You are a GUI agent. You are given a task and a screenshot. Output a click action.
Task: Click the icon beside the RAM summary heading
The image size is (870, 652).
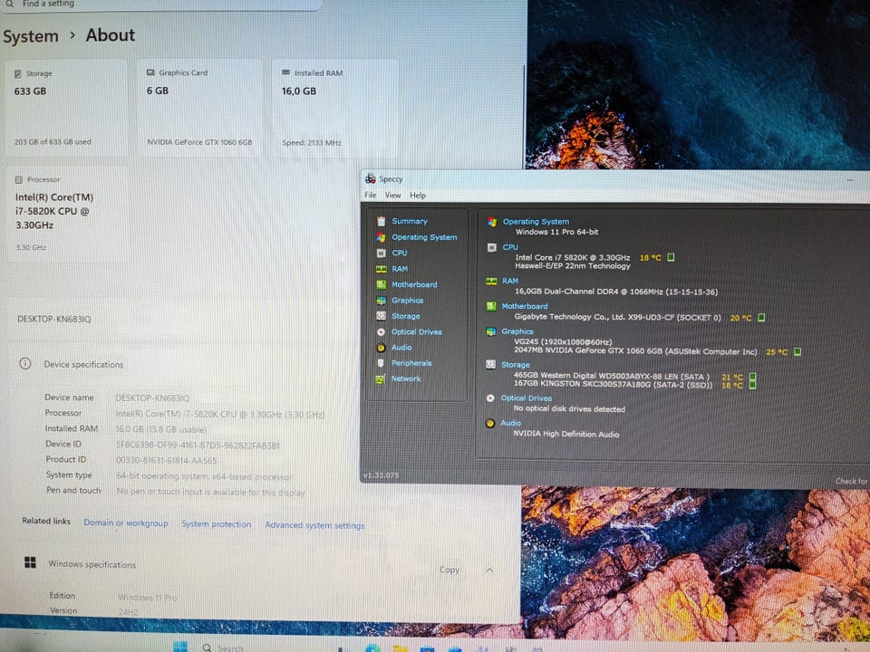pos(491,281)
